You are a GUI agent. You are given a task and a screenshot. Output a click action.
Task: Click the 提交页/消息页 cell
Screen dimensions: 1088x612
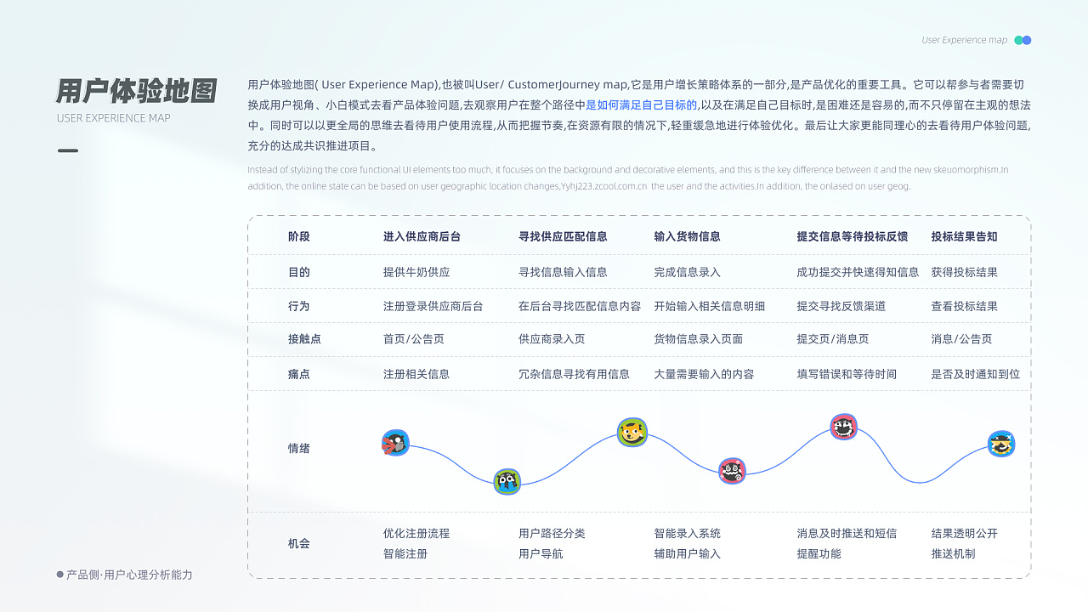833,339
